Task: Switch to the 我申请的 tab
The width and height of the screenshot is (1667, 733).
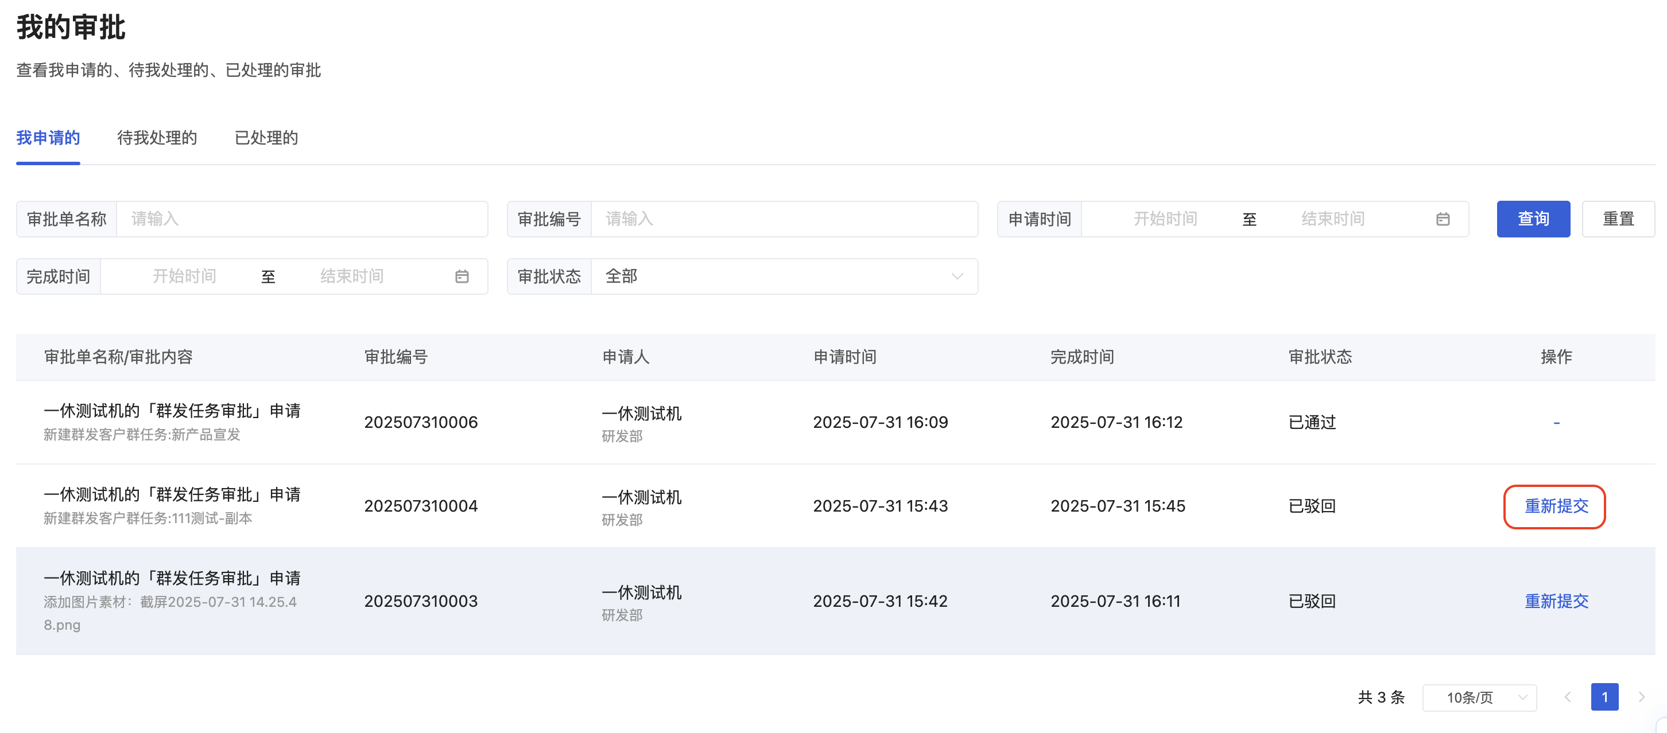Action: [x=48, y=138]
